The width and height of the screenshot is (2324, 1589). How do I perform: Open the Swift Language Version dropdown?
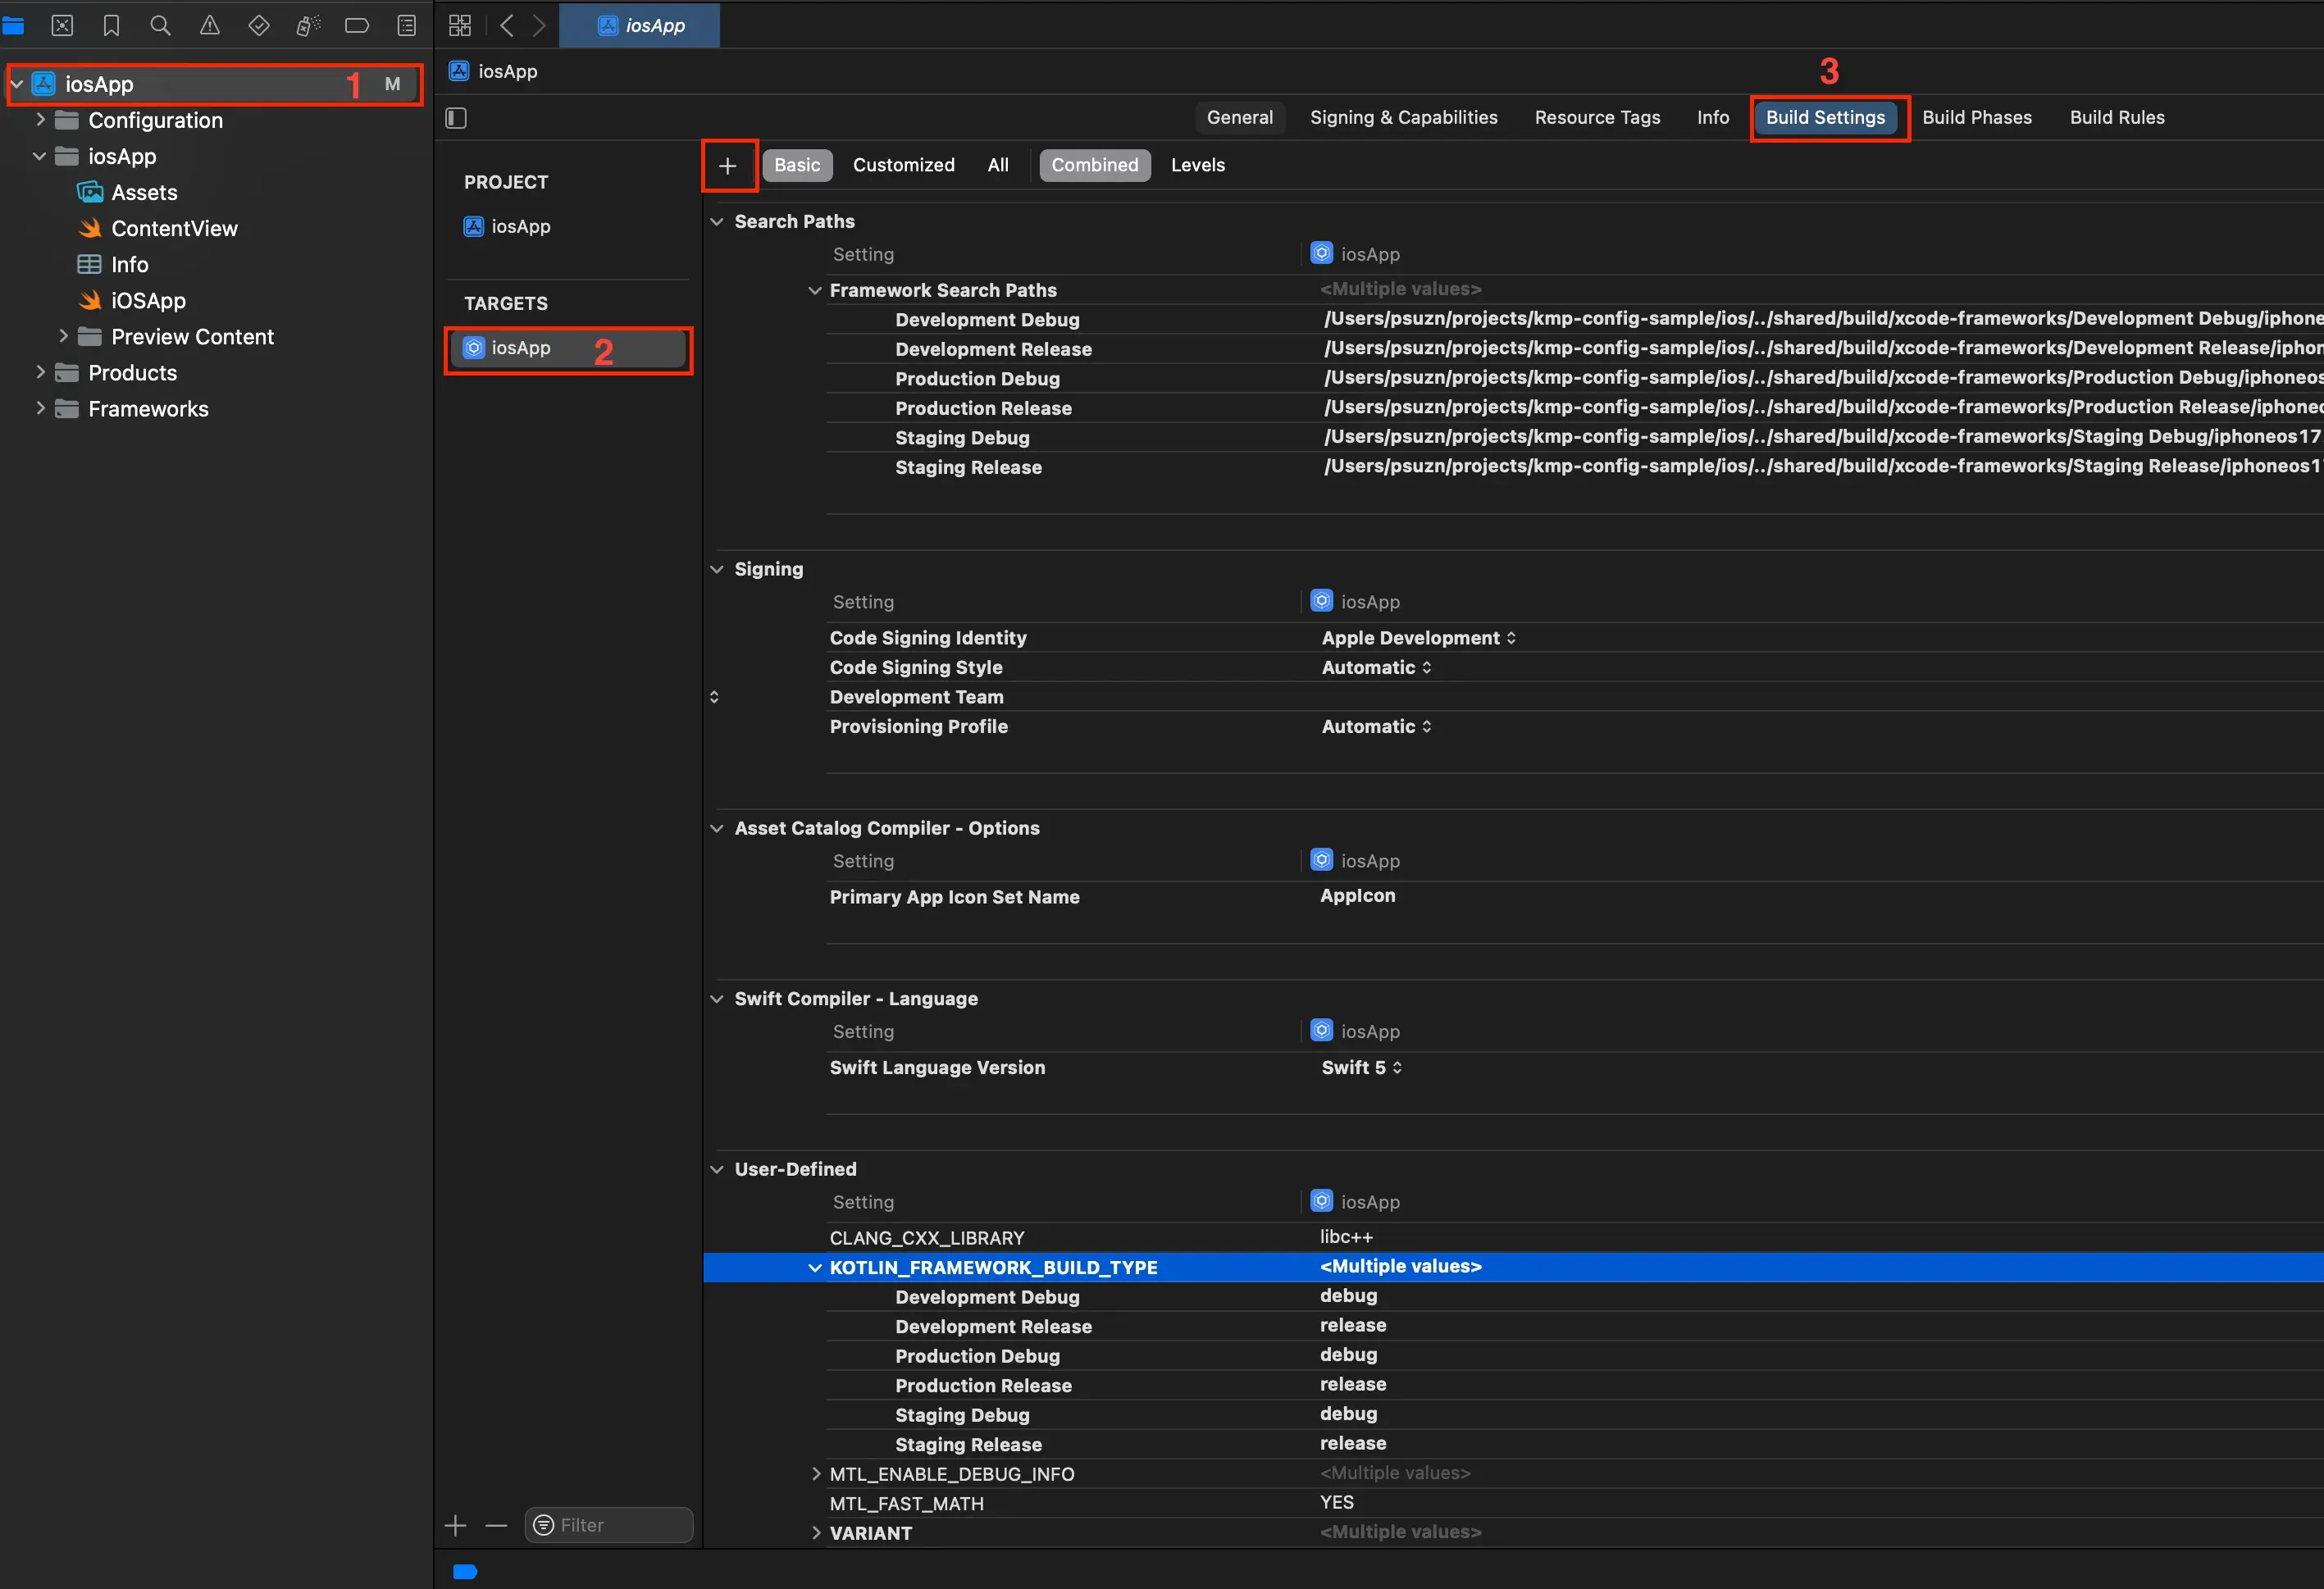[1362, 1067]
